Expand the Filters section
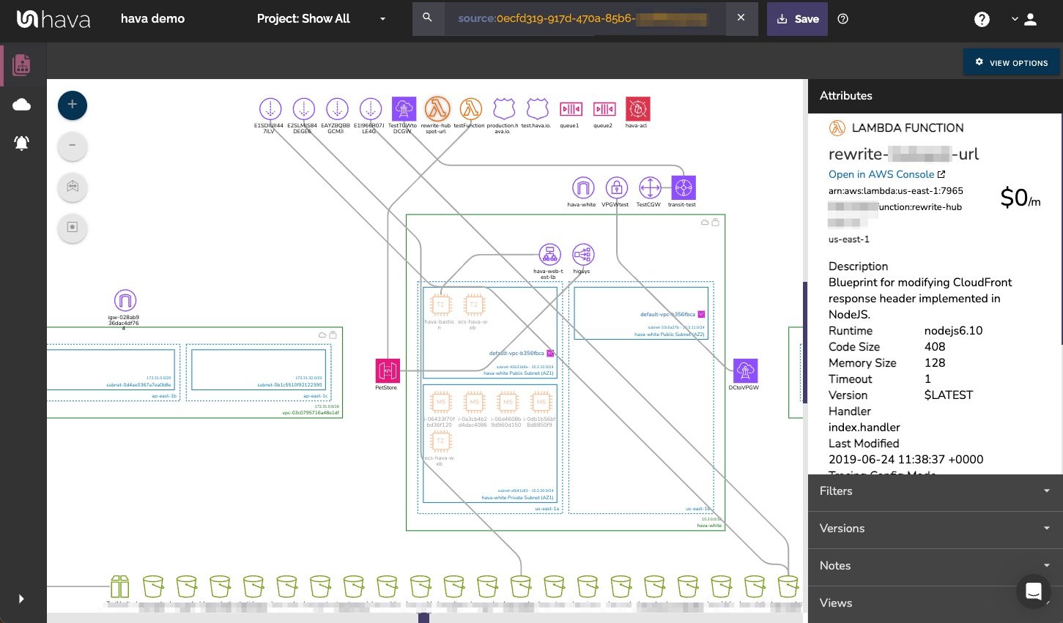 [935, 491]
